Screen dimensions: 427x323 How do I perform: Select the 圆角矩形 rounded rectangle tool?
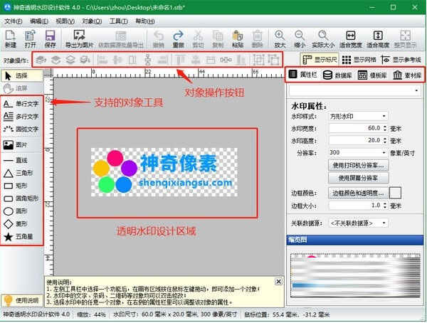coord(21,198)
